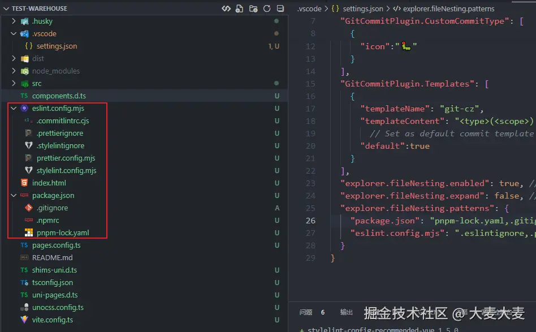Open index.html file
Viewport: 536px width, 332px height.
(49, 183)
